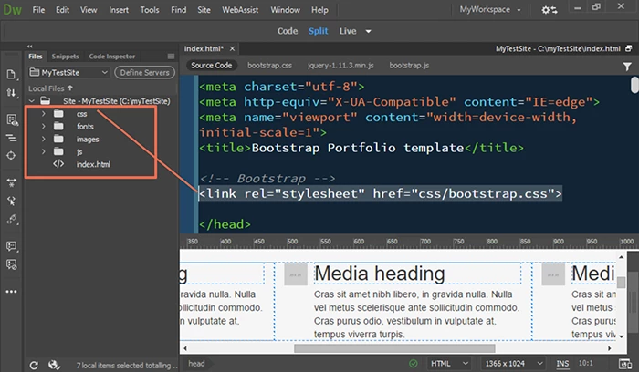Open the bootstrap.js related file

click(409, 65)
